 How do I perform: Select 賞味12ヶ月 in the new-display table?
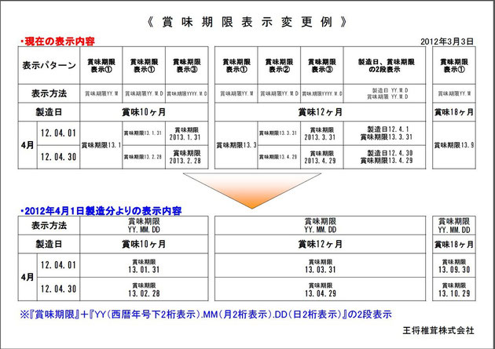320,244
